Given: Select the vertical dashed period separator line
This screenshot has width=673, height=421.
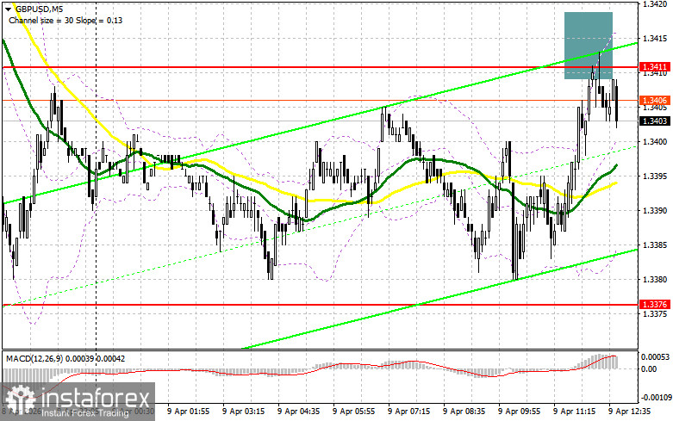Looking at the screenshot, I should 96,175.
